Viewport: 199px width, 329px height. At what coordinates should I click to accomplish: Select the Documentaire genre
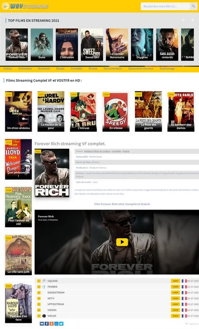click(113, 69)
